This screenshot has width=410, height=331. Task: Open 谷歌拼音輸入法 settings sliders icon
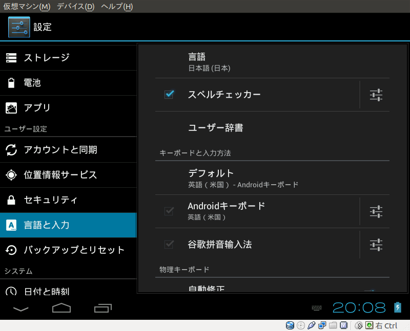point(376,245)
